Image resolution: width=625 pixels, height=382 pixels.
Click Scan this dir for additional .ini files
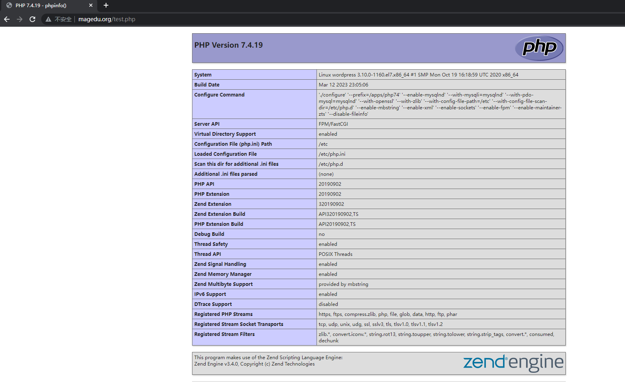(x=236, y=164)
